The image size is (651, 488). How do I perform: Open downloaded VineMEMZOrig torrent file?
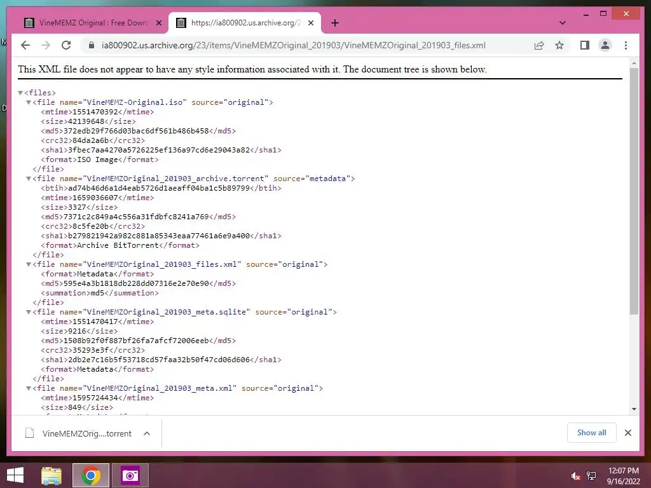click(78, 433)
